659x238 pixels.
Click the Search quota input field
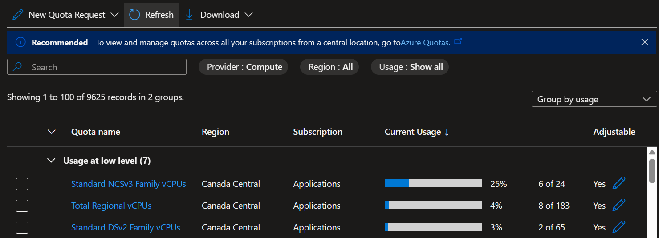tap(97, 67)
